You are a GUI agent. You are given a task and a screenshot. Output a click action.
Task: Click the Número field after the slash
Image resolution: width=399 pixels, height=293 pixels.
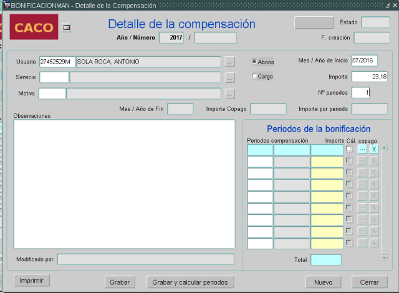[x=215, y=37]
